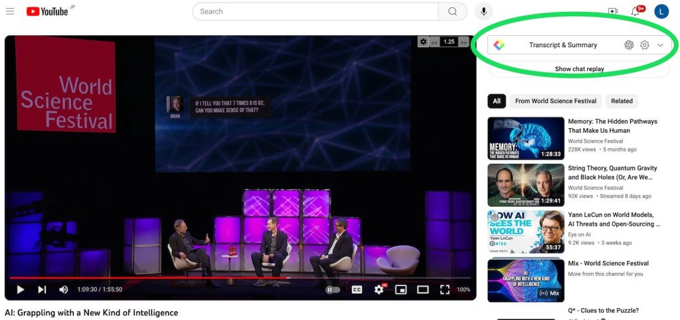Click the Create video camera icon
The image size is (680, 320).
tap(612, 11)
